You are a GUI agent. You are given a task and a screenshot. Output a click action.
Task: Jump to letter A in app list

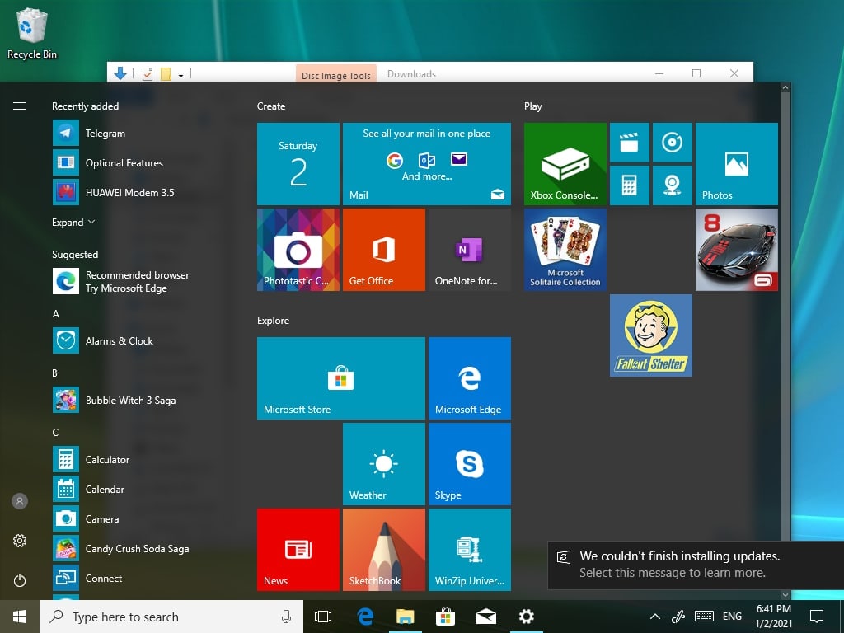point(55,314)
